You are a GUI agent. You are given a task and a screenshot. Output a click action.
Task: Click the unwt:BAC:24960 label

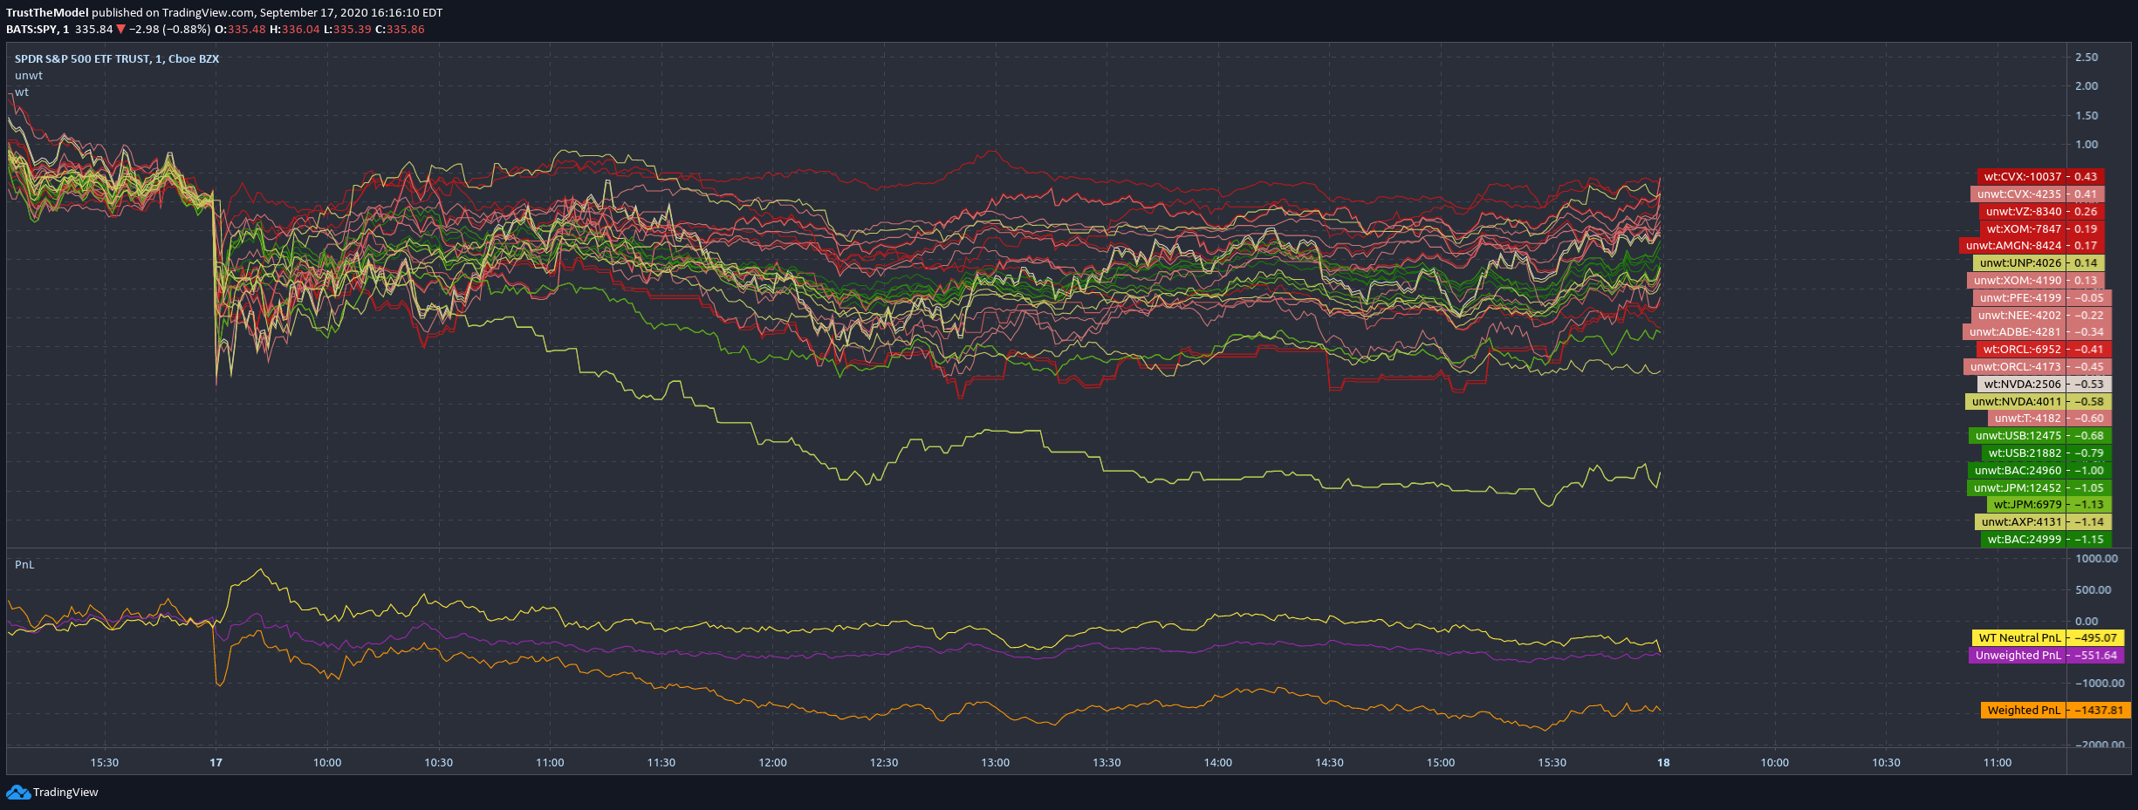(2039, 470)
